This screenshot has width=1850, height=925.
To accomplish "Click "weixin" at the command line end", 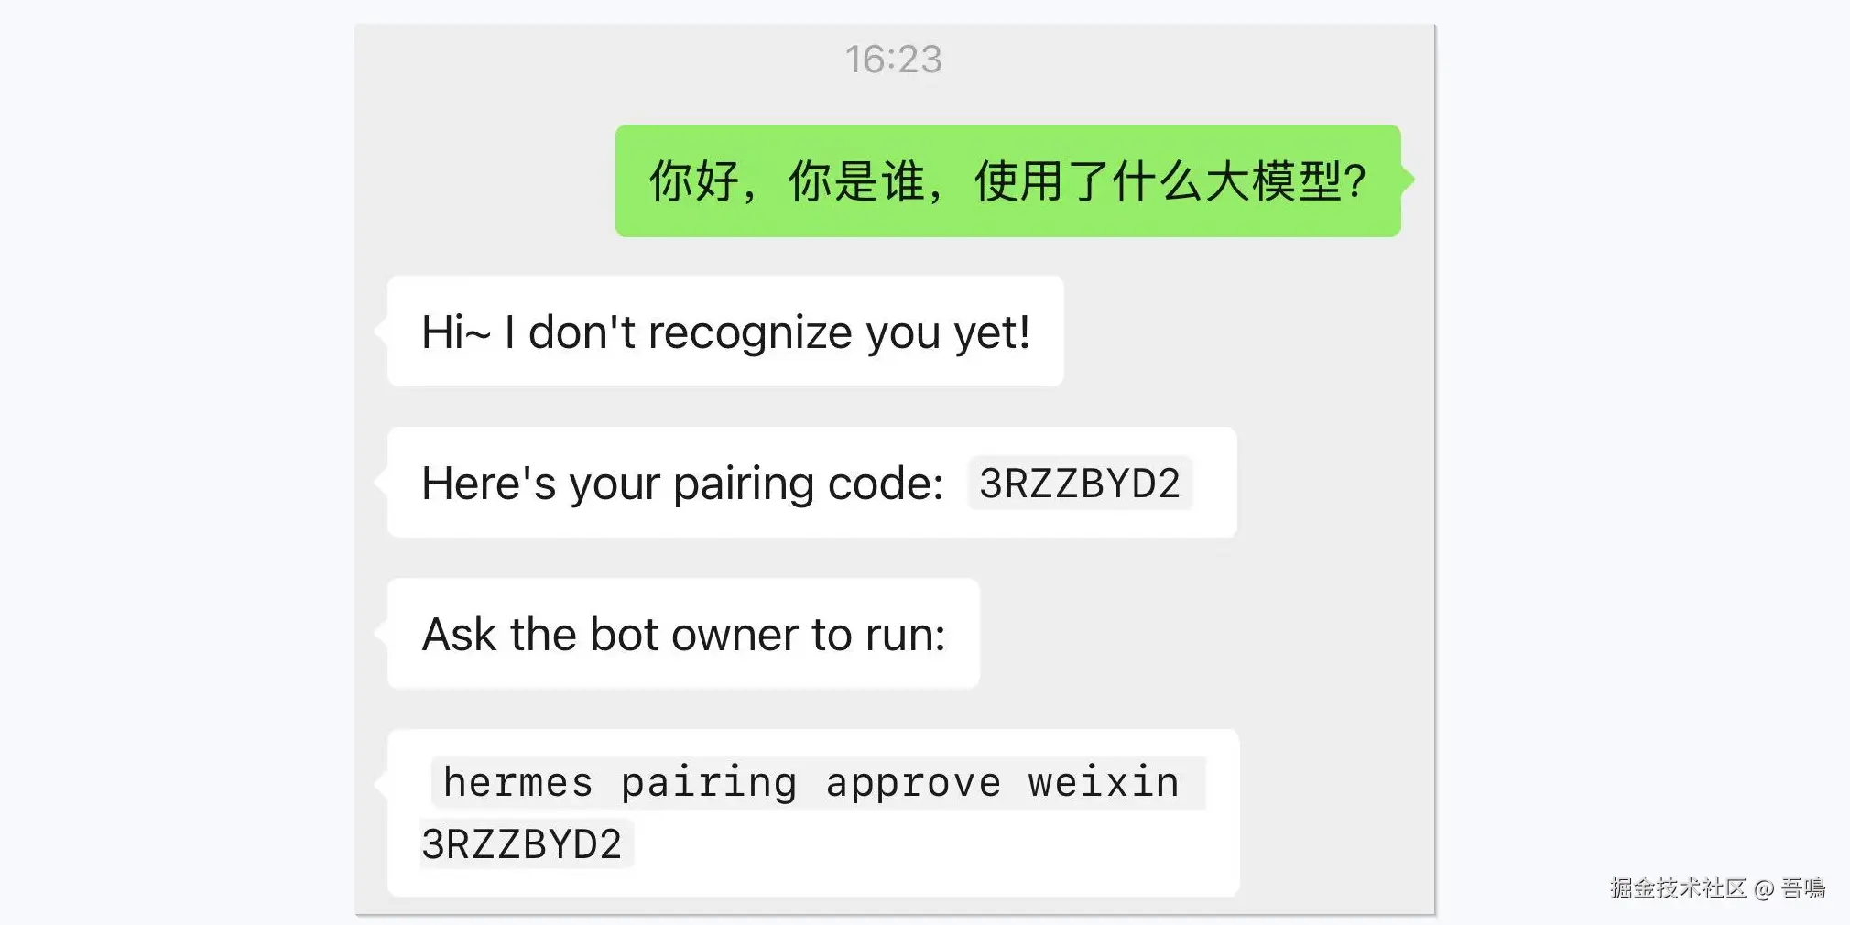I will (x=1104, y=783).
